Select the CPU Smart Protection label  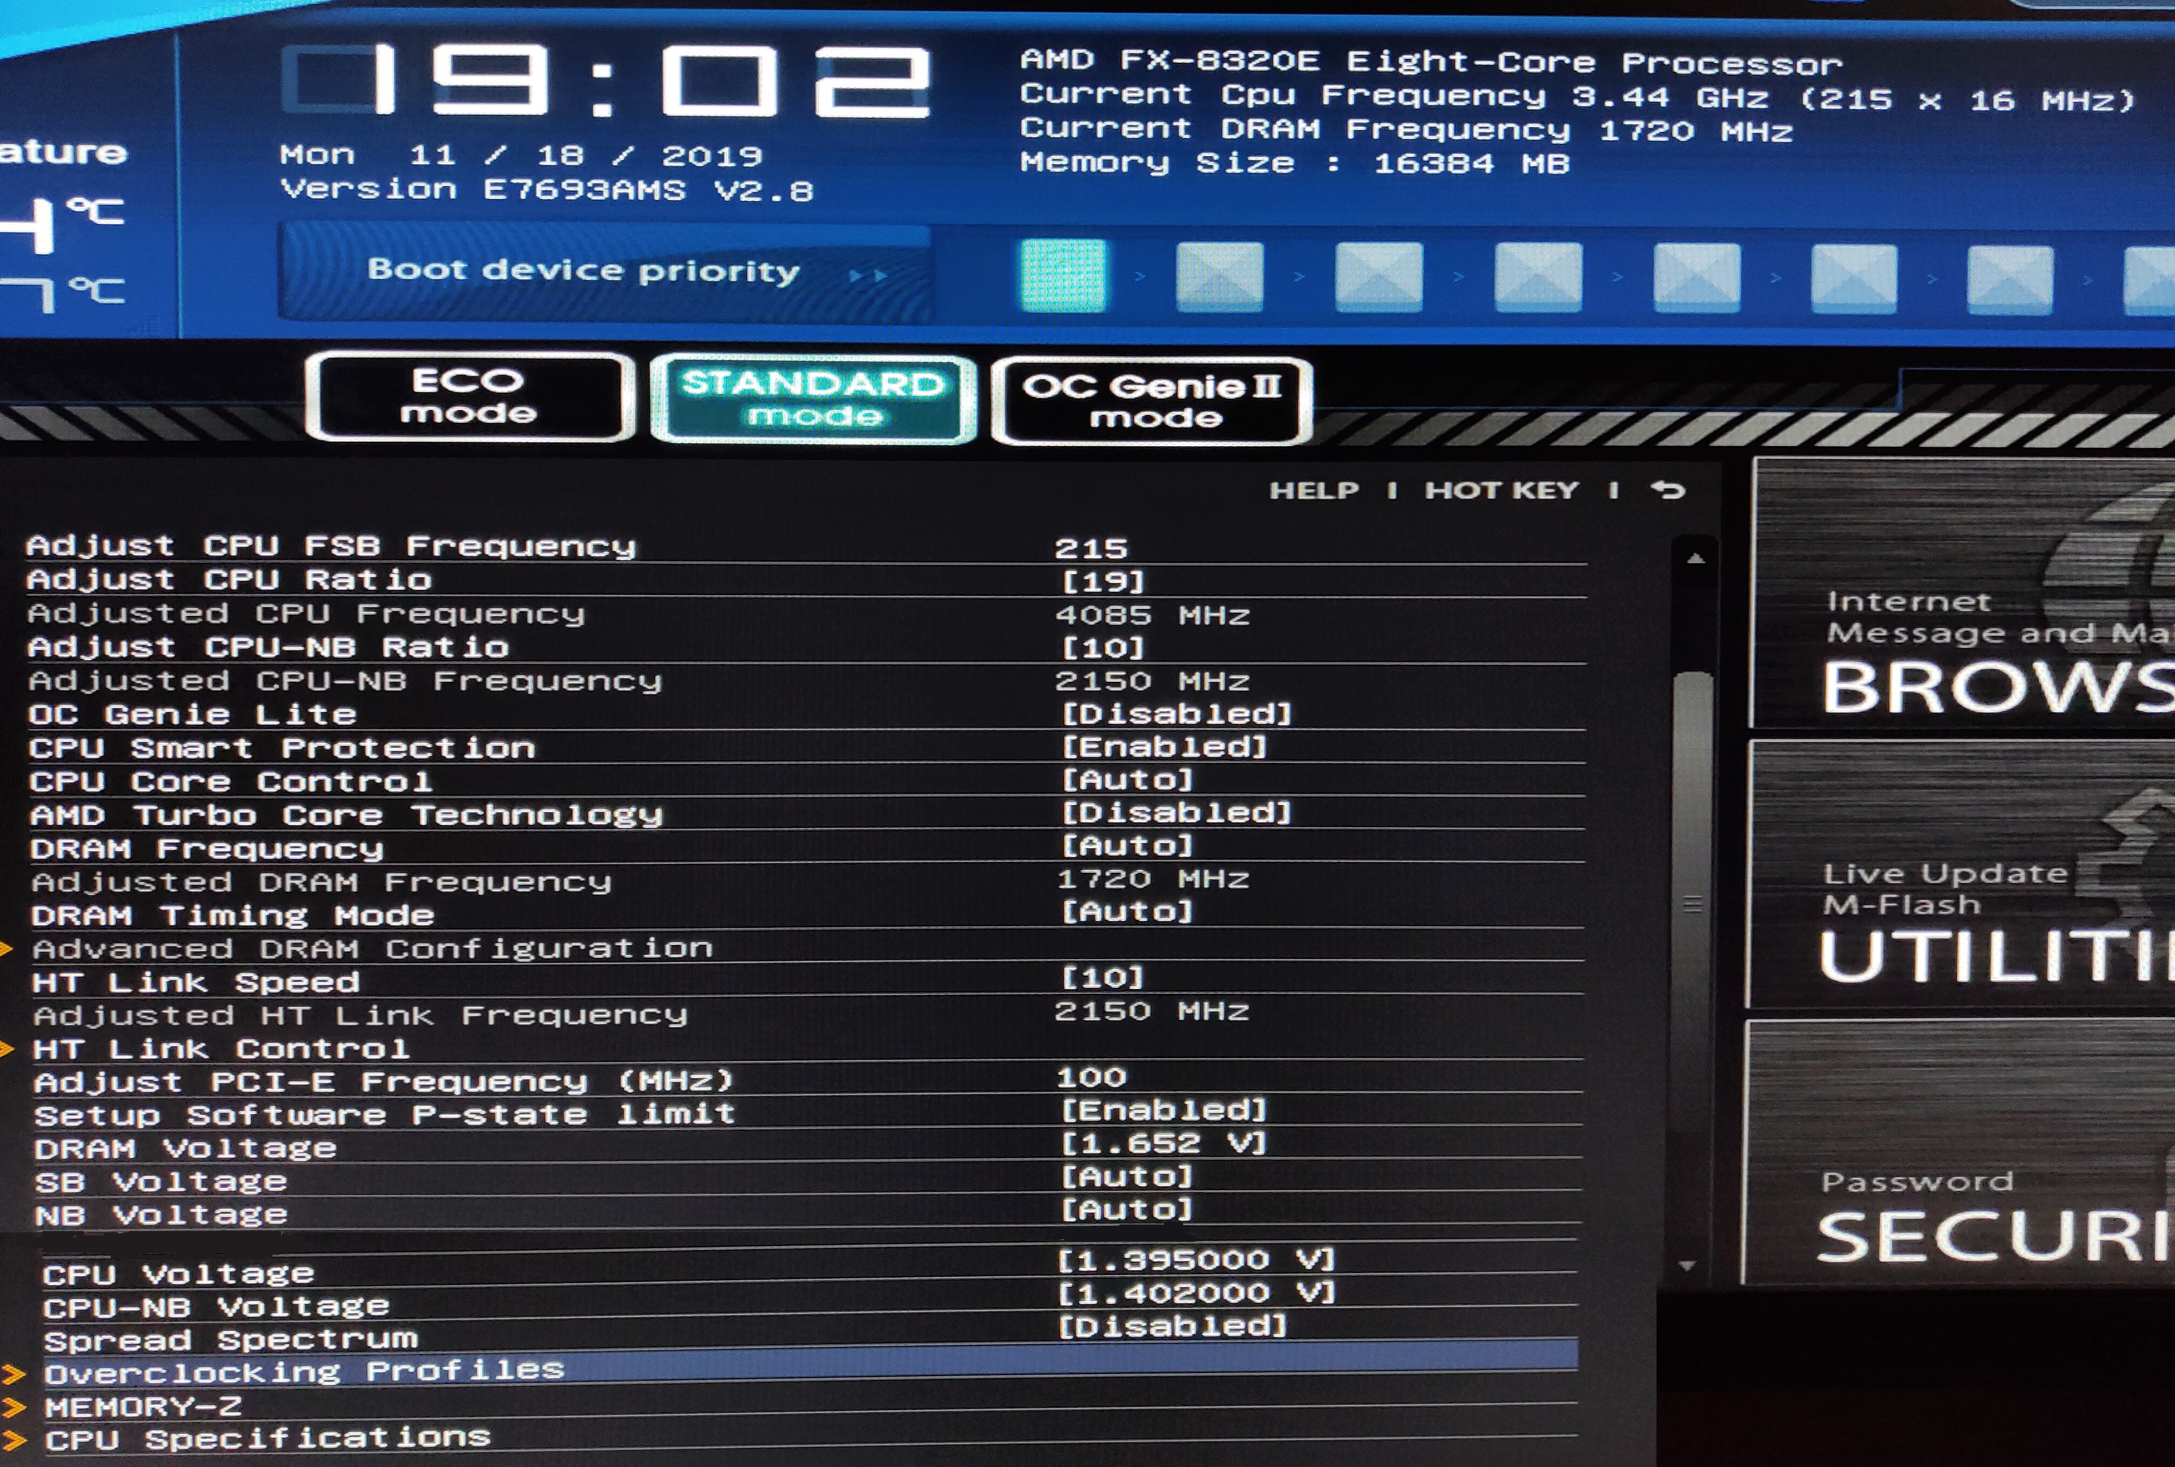pos(282,747)
